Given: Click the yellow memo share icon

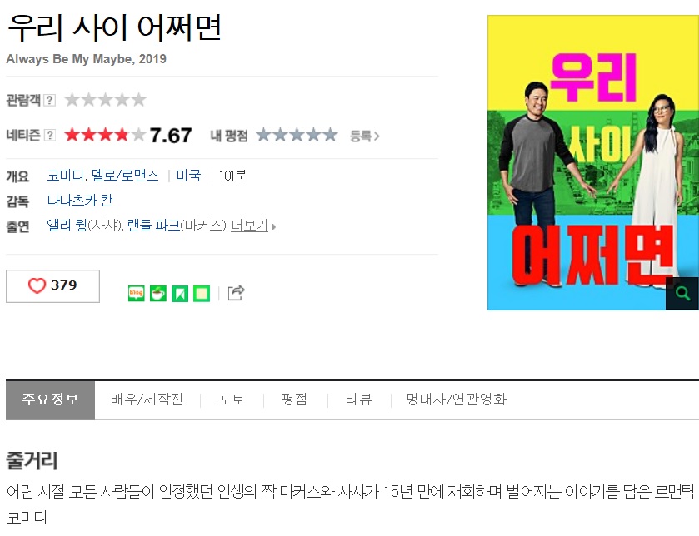Looking at the screenshot, I should tap(202, 293).
